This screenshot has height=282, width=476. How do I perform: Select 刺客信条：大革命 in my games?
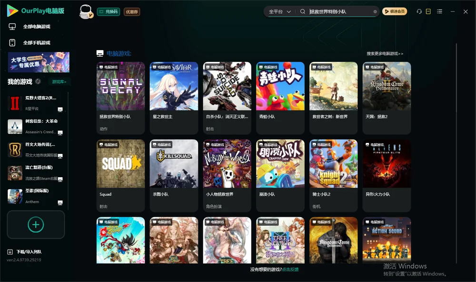(x=35, y=126)
